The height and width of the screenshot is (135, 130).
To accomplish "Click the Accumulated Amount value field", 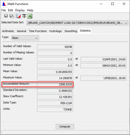I will 55,84.
